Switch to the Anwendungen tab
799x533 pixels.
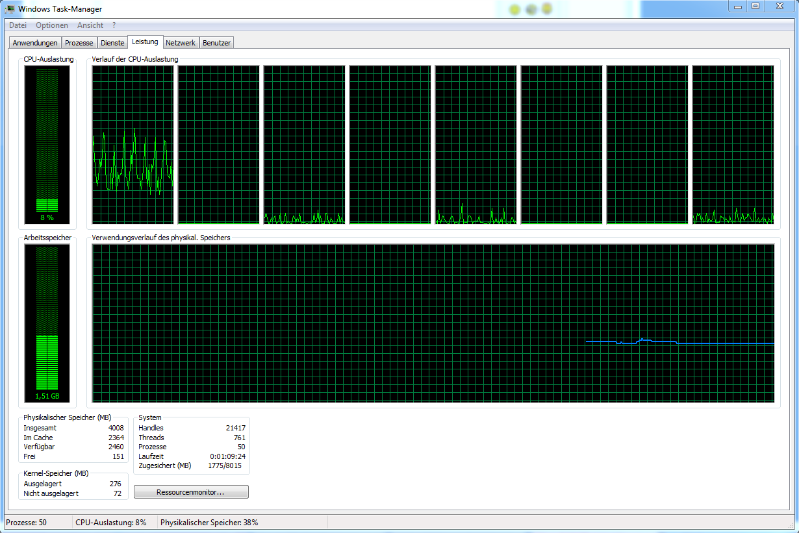[35, 43]
